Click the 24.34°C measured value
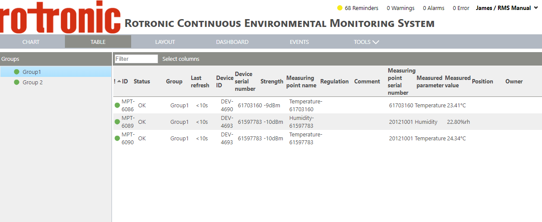This screenshot has height=222, width=542. [x=456, y=138]
